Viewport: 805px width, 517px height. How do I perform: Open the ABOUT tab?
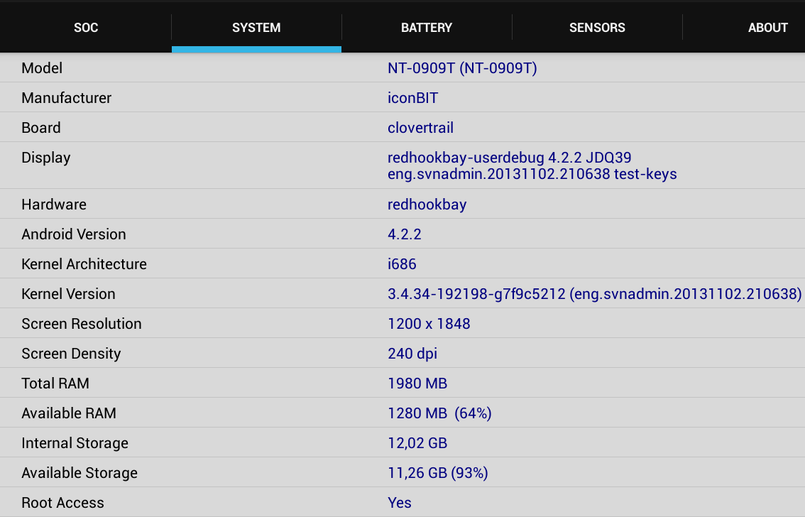[767, 28]
